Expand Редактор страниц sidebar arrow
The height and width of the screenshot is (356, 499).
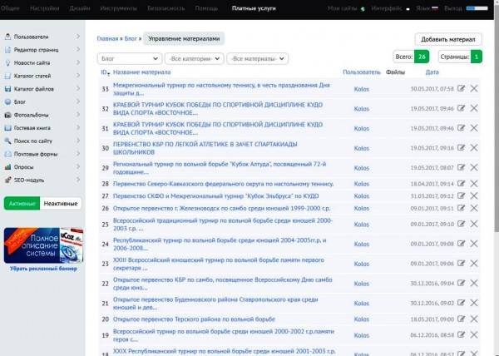click(78, 50)
